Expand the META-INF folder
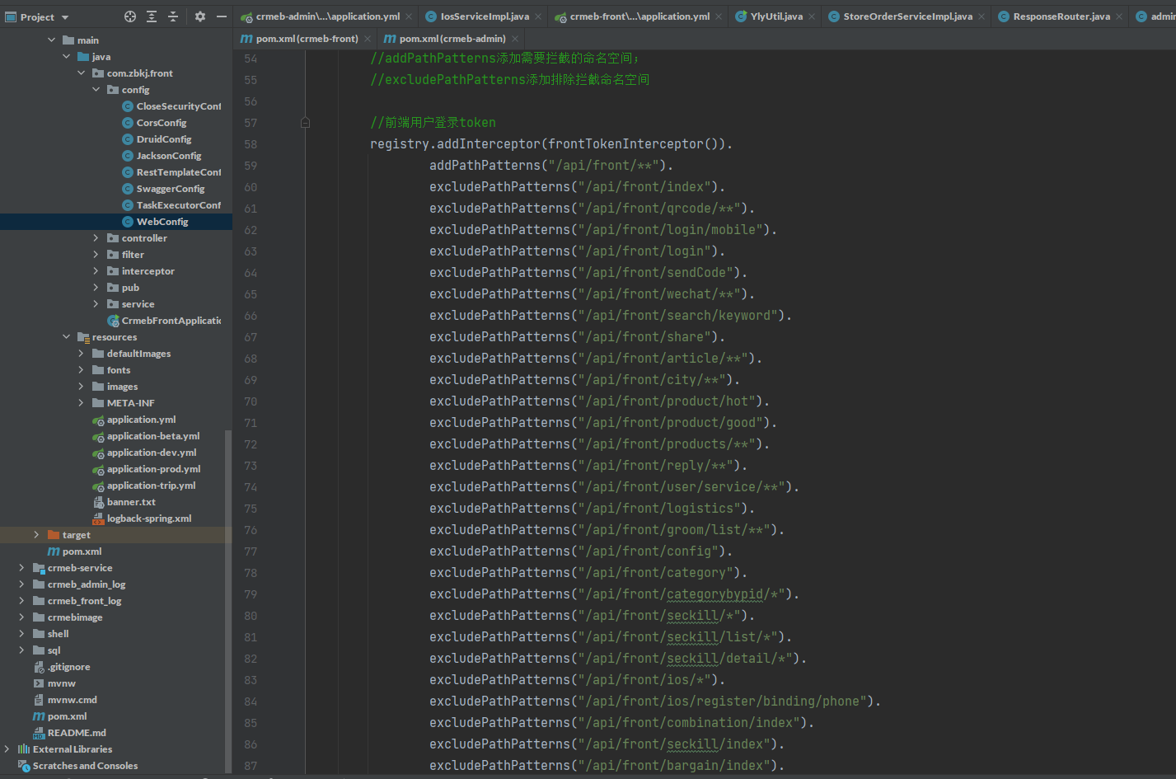 pos(82,402)
